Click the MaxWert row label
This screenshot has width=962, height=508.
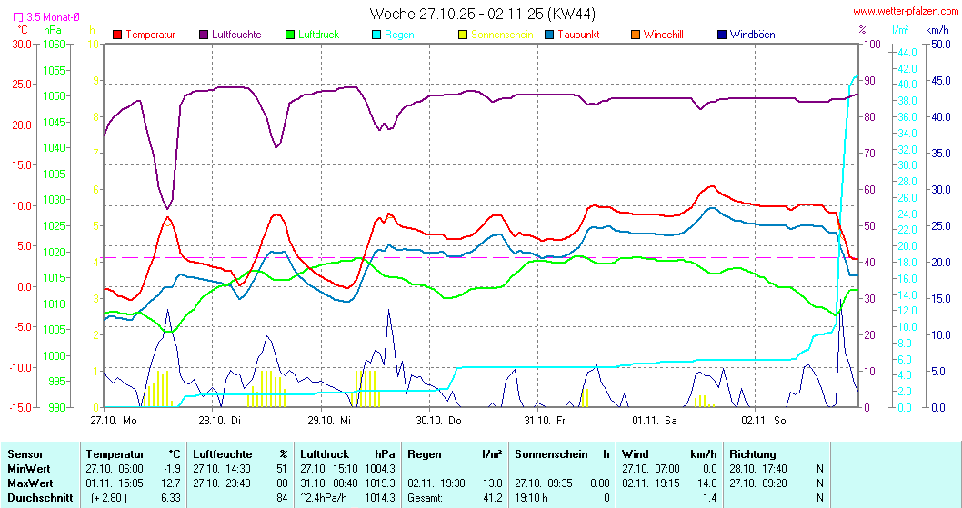click(x=29, y=483)
